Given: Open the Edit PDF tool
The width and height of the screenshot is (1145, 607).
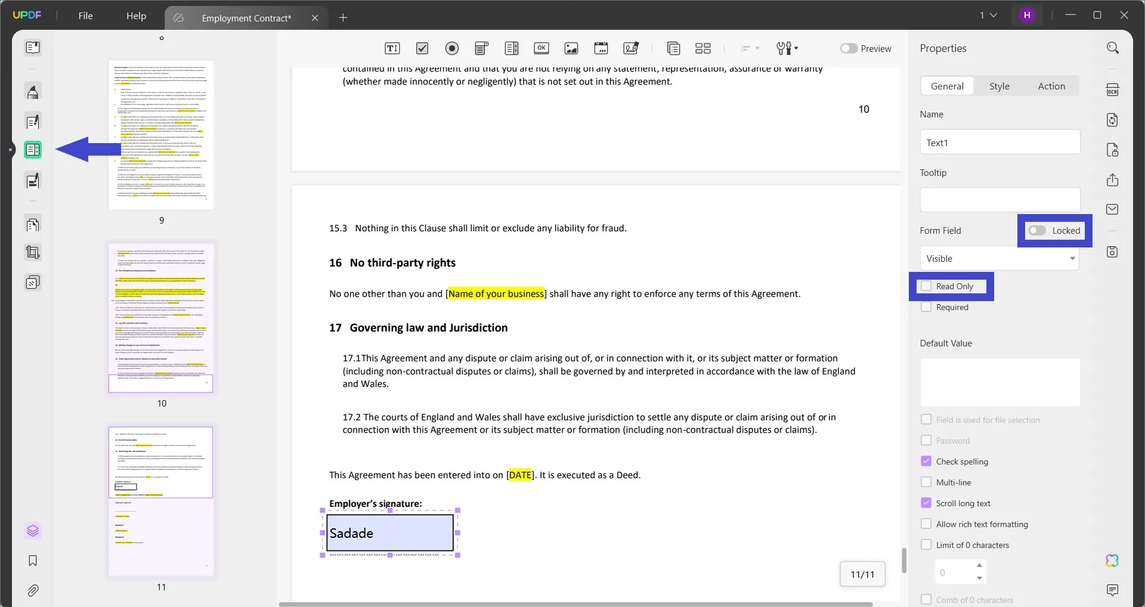Looking at the screenshot, I should [x=33, y=122].
